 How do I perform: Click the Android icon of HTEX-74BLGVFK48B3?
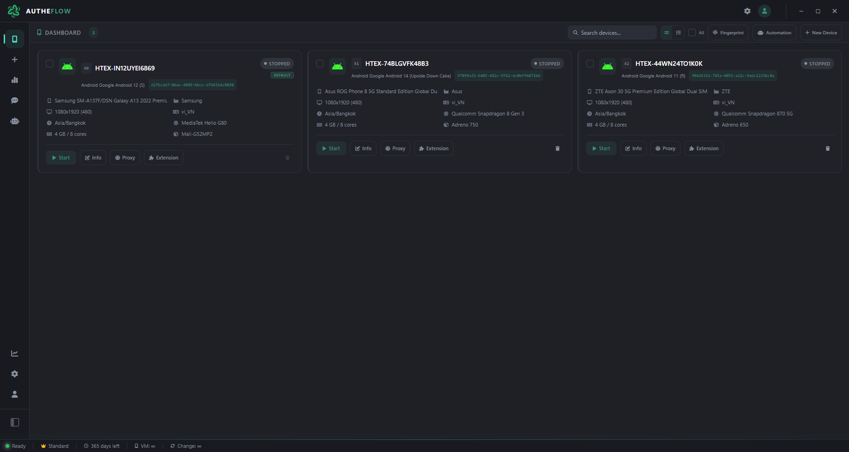pyautogui.click(x=337, y=67)
